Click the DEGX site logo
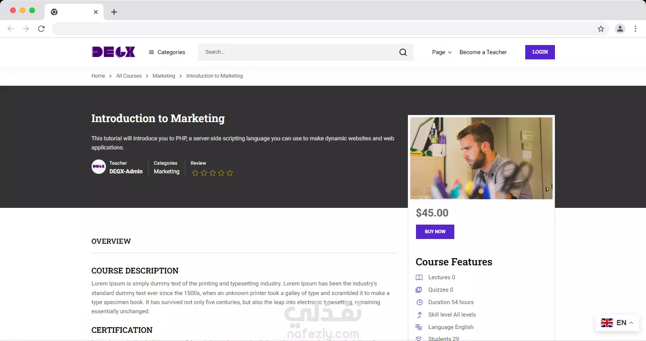The width and height of the screenshot is (646, 341). click(114, 52)
